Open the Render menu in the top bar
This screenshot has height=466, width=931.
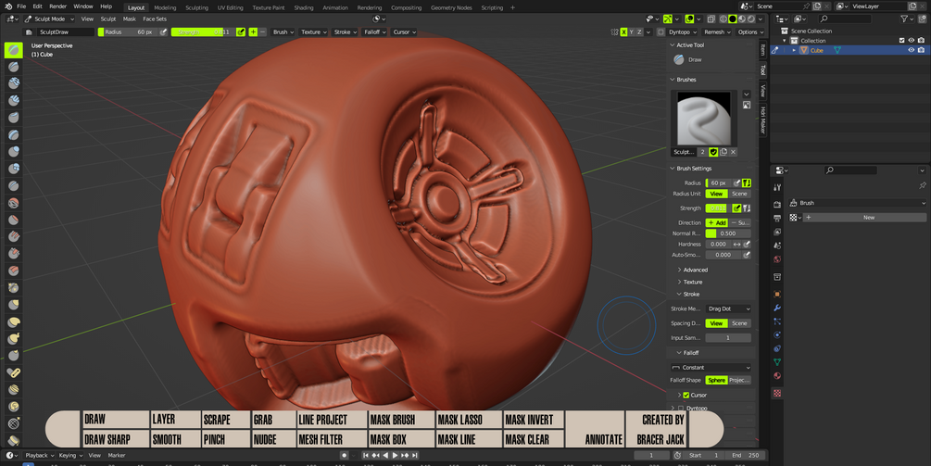[x=57, y=6]
